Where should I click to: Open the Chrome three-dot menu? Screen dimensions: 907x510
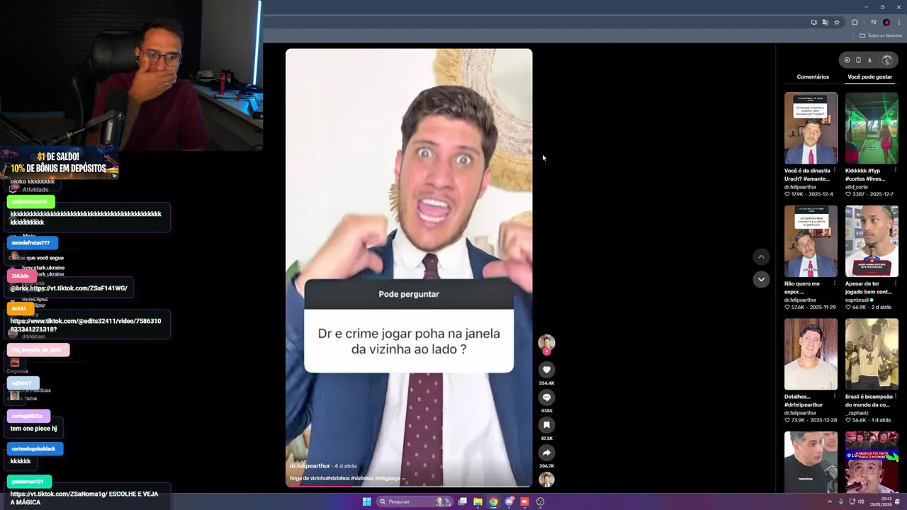point(899,22)
